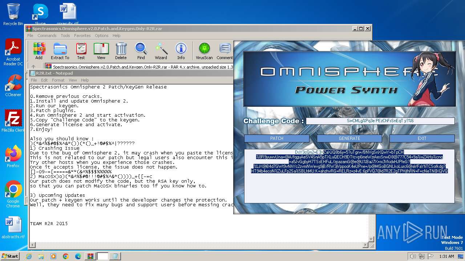Click the Find magnifier icon in WinRAR
The height and width of the screenshot is (261, 465).
point(141,51)
